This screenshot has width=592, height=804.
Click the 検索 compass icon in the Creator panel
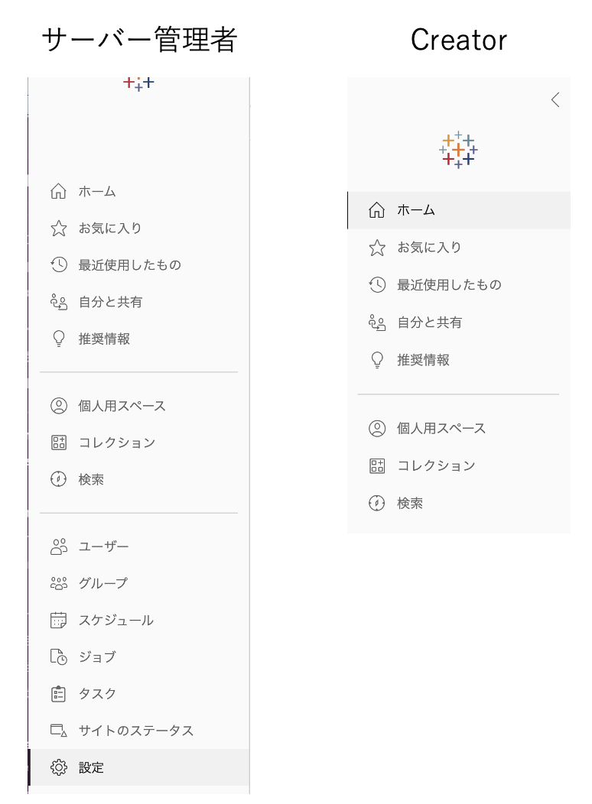click(x=377, y=504)
